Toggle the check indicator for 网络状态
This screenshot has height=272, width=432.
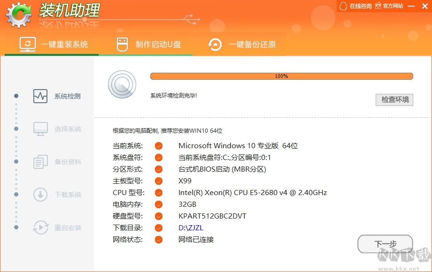click(158, 240)
